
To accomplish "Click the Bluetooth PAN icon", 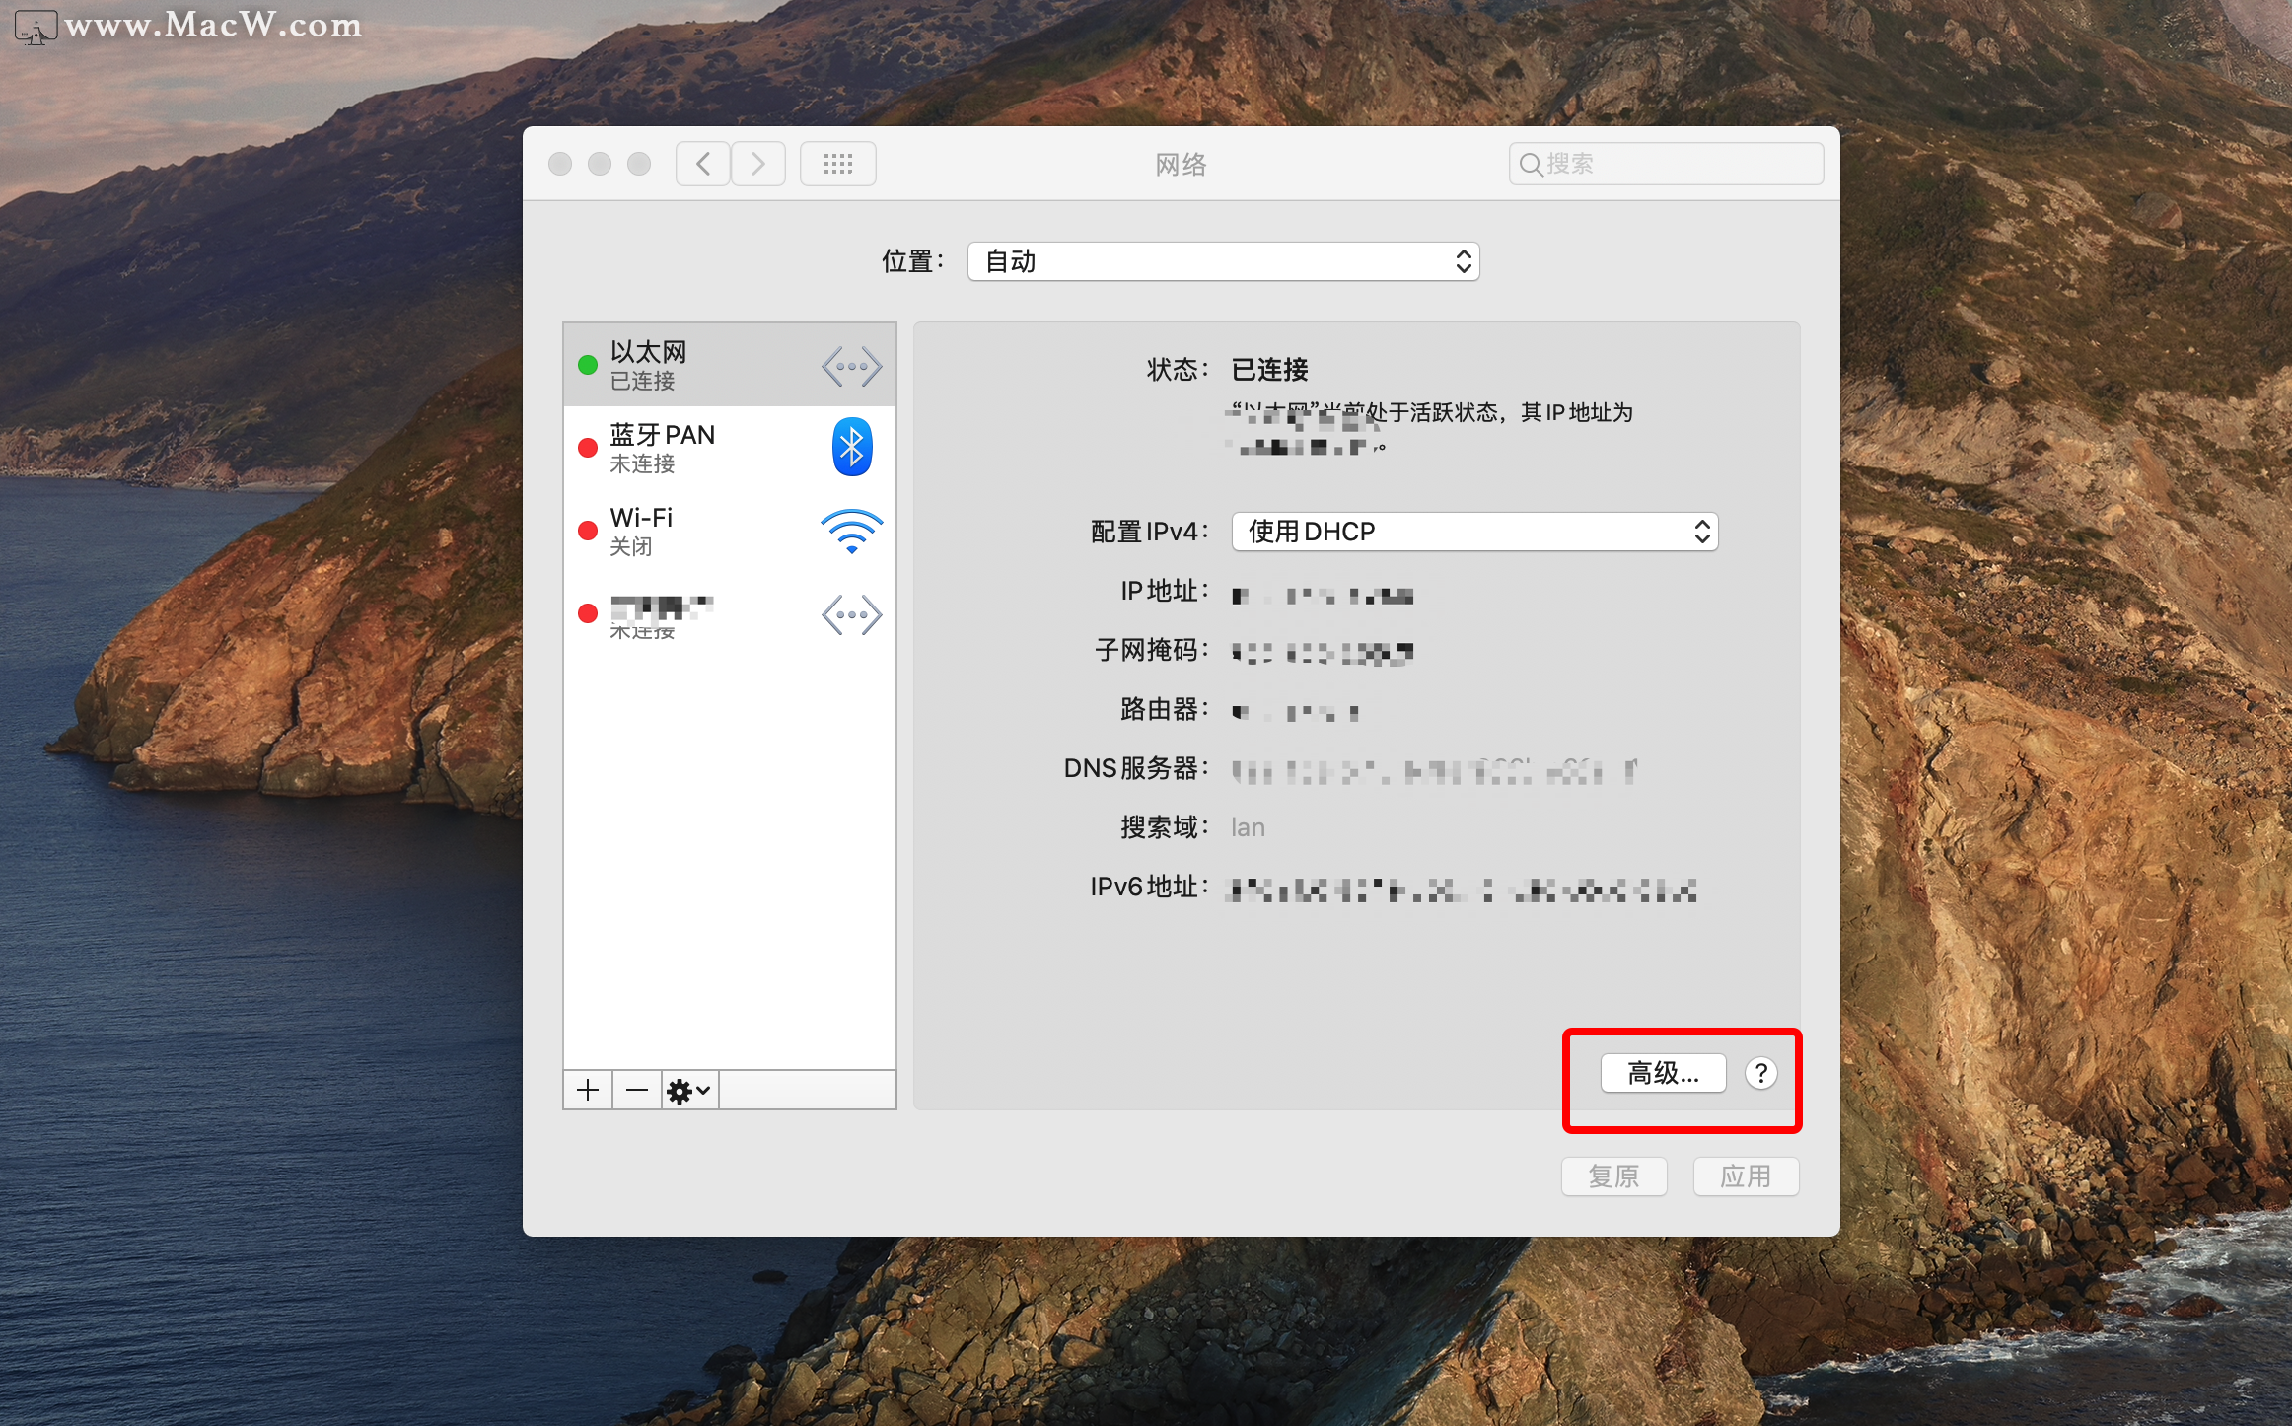I will [851, 448].
